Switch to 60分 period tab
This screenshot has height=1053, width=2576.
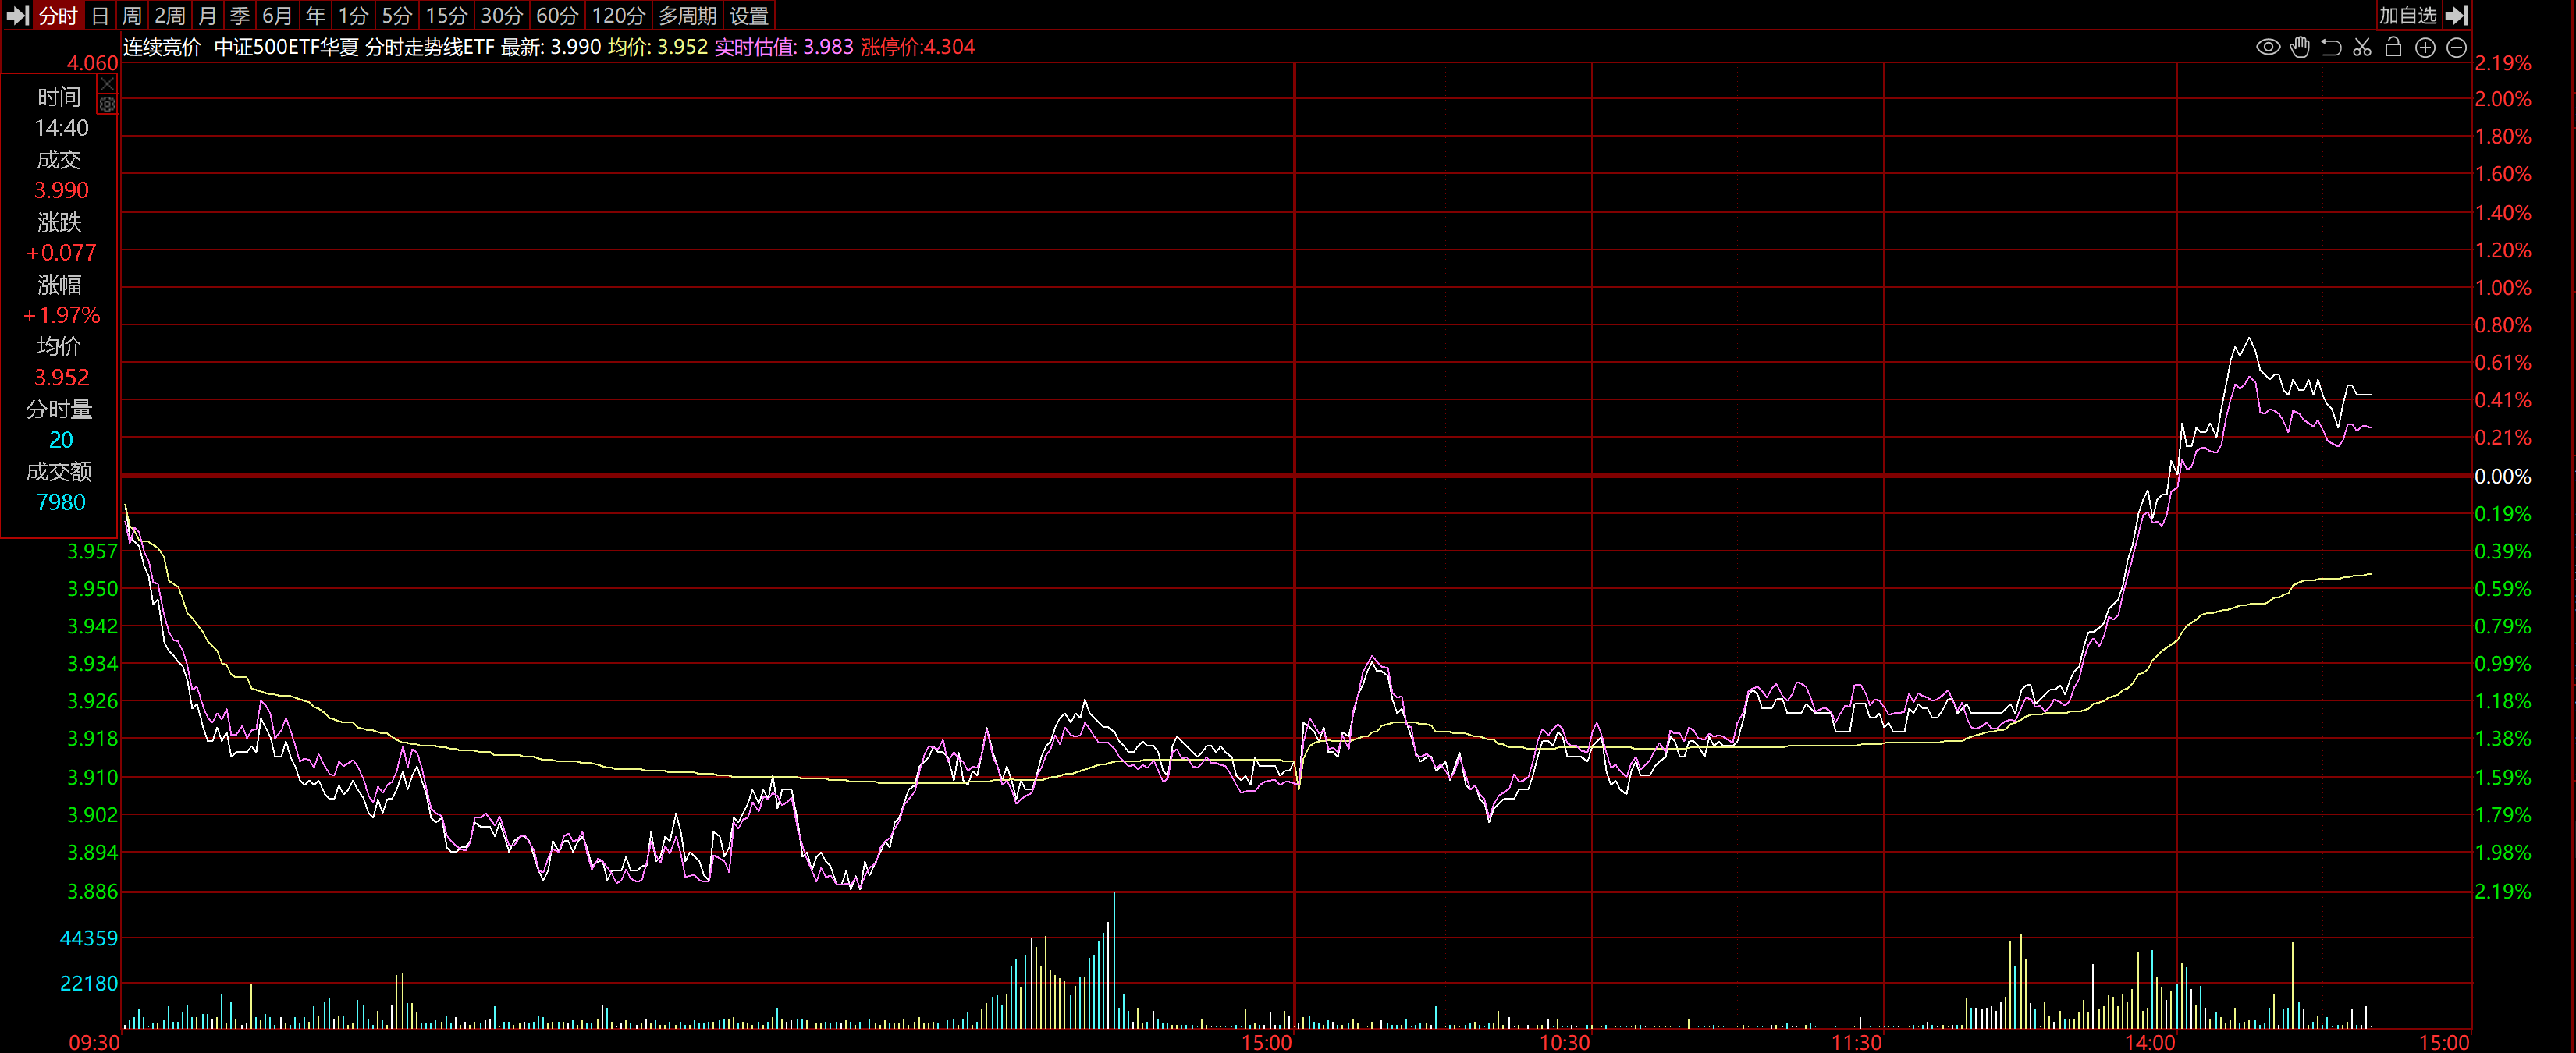point(557,15)
